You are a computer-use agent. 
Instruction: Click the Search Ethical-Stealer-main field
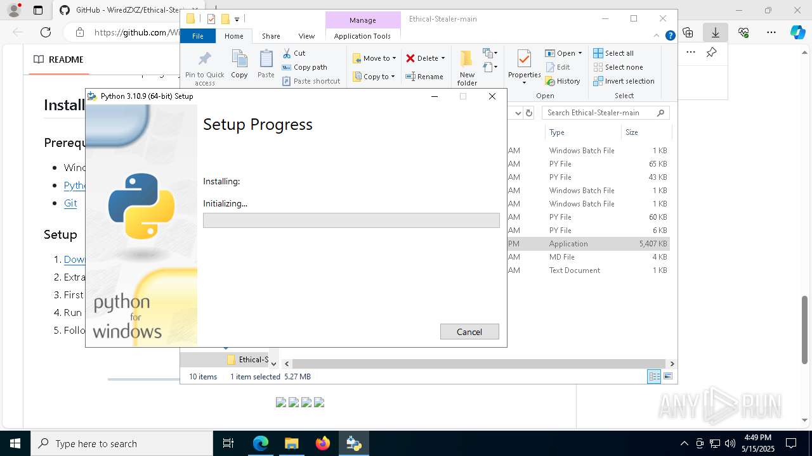(605, 113)
